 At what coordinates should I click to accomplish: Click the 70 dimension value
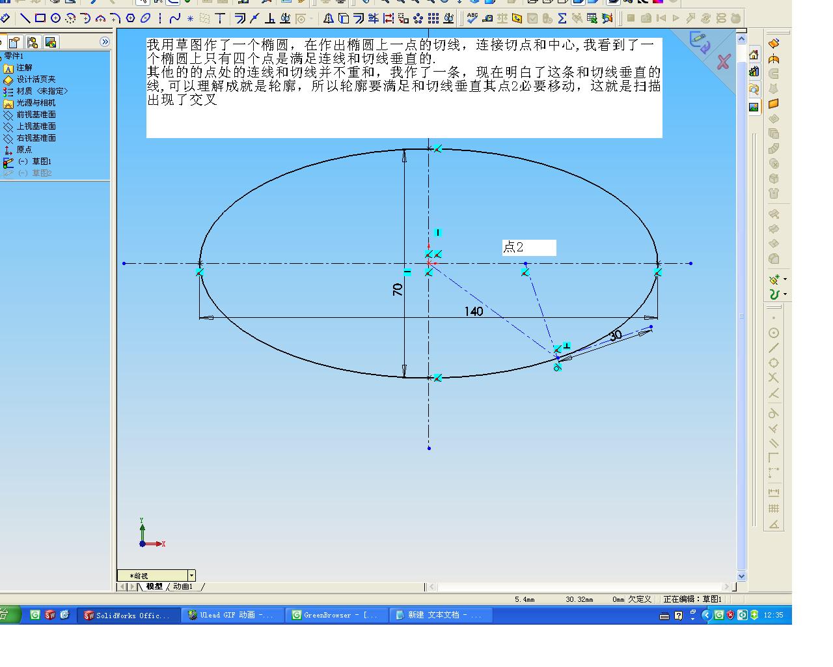398,289
